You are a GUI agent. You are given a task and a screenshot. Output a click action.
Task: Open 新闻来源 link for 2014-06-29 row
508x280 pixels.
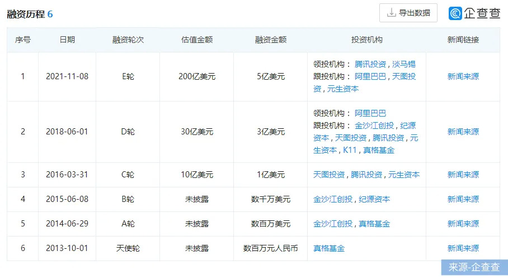click(463, 224)
